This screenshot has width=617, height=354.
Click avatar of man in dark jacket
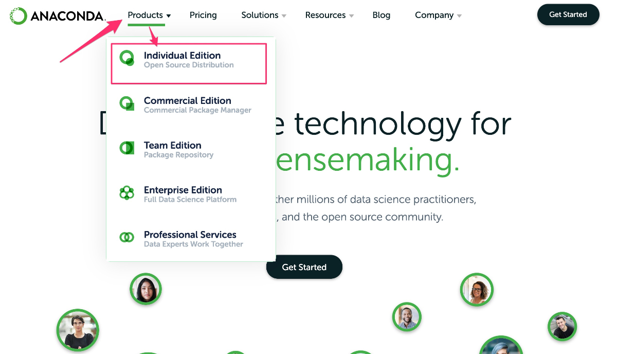coord(562,326)
